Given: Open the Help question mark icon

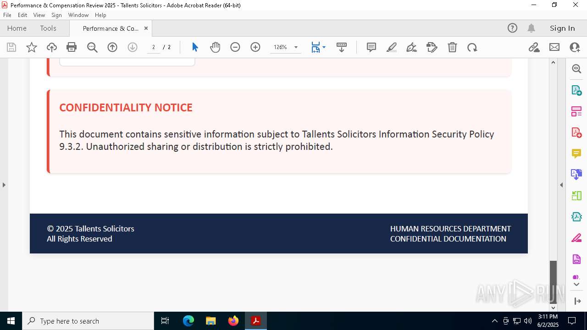Looking at the screenshot, I should [x=512, y=28].
